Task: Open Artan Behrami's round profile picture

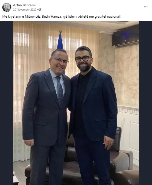Action: pos(7,7)
